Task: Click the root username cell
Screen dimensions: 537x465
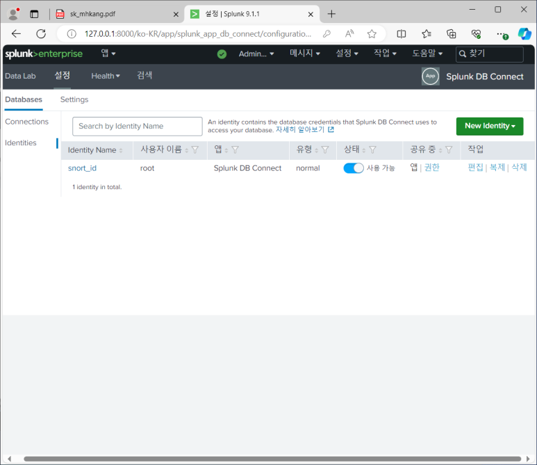Action: point(147,168)
